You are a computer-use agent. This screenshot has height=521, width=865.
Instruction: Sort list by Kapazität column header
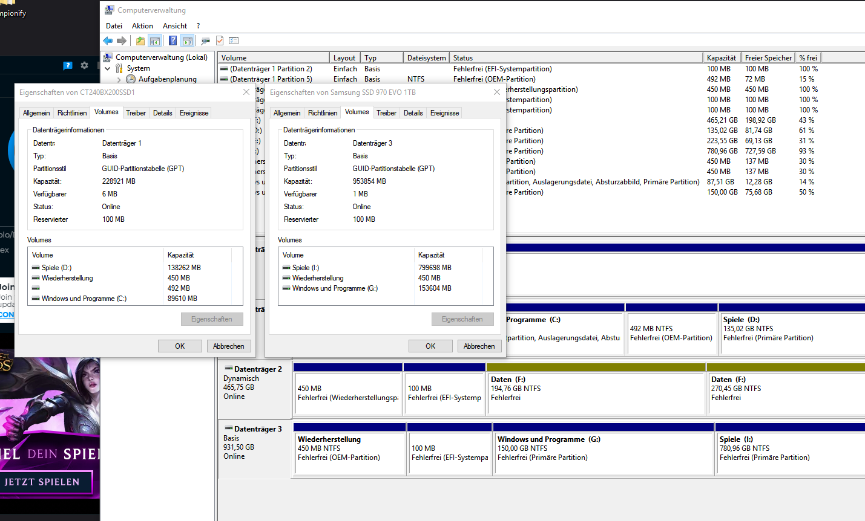point(722,58)
